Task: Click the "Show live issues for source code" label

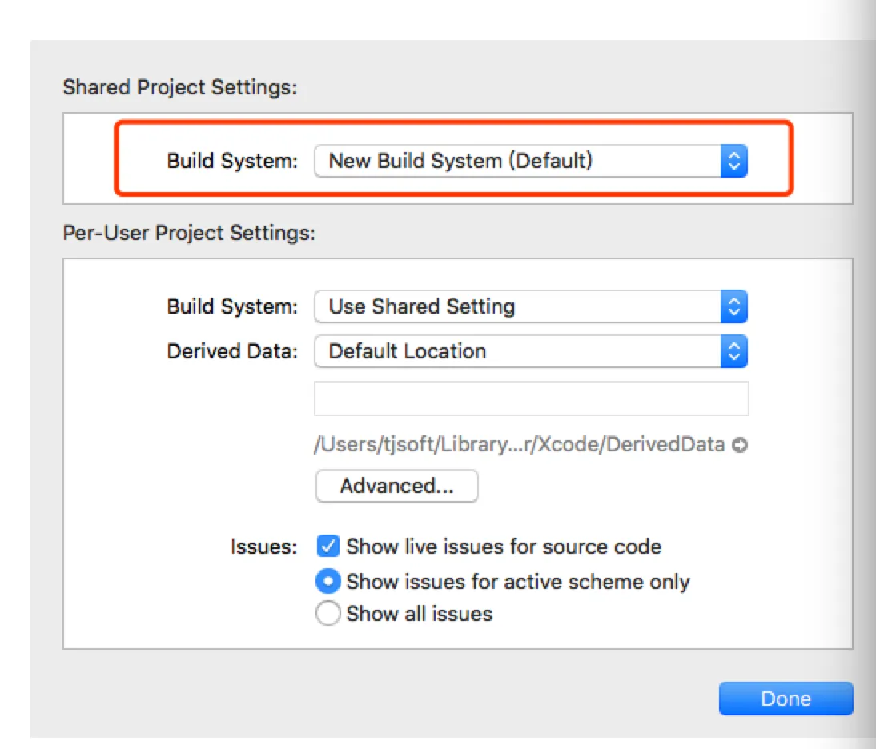Action: pos(504,547)
